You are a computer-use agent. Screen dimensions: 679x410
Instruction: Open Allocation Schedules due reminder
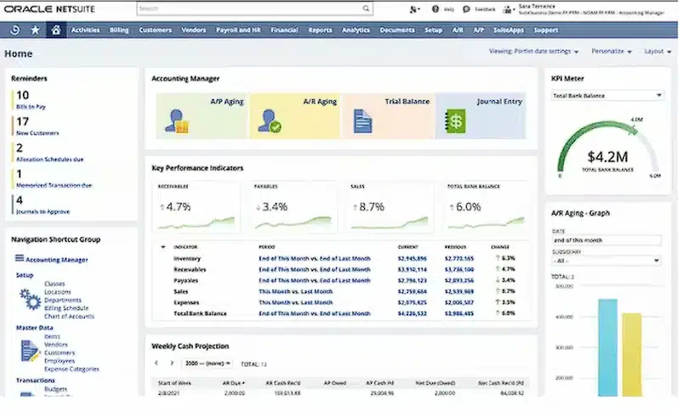click(50, 160)
